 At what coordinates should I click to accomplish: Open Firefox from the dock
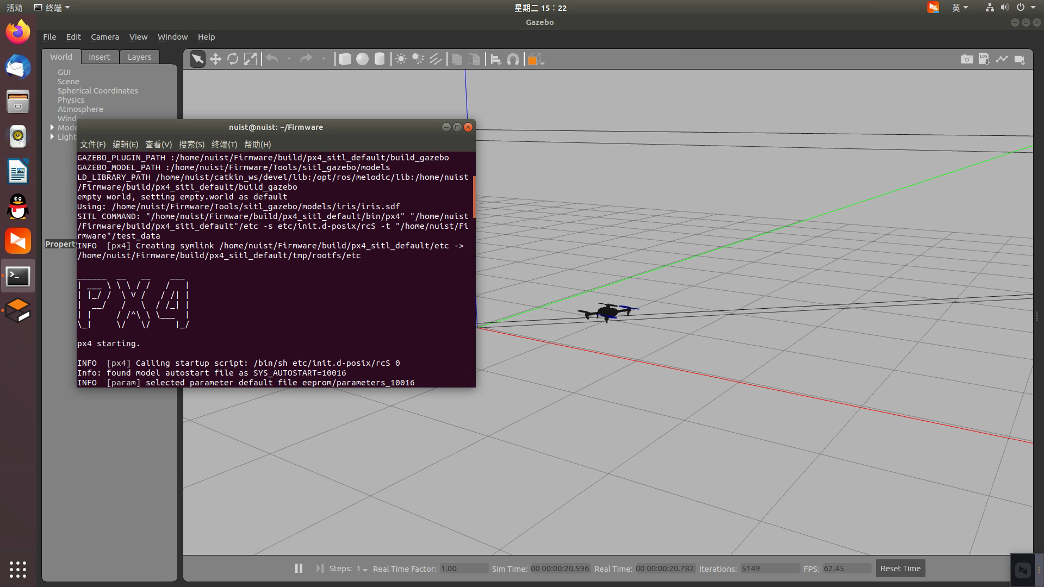(x=18, y=32)
